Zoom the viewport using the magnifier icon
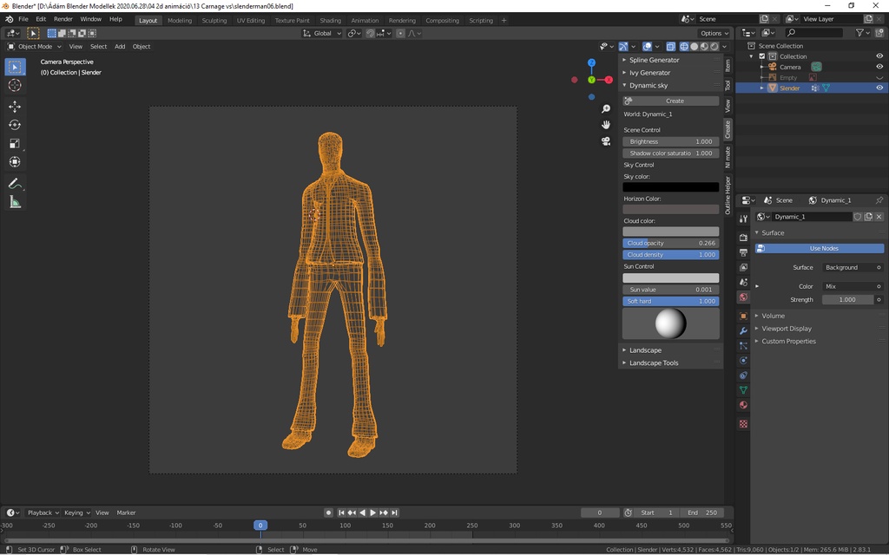 point(605,109)
